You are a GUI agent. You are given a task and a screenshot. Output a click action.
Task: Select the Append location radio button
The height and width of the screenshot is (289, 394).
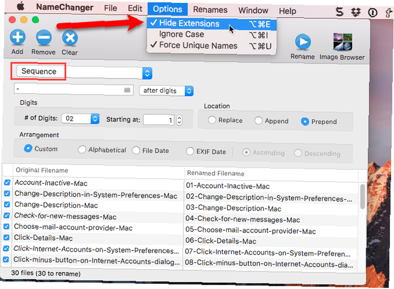pos(258,121)
